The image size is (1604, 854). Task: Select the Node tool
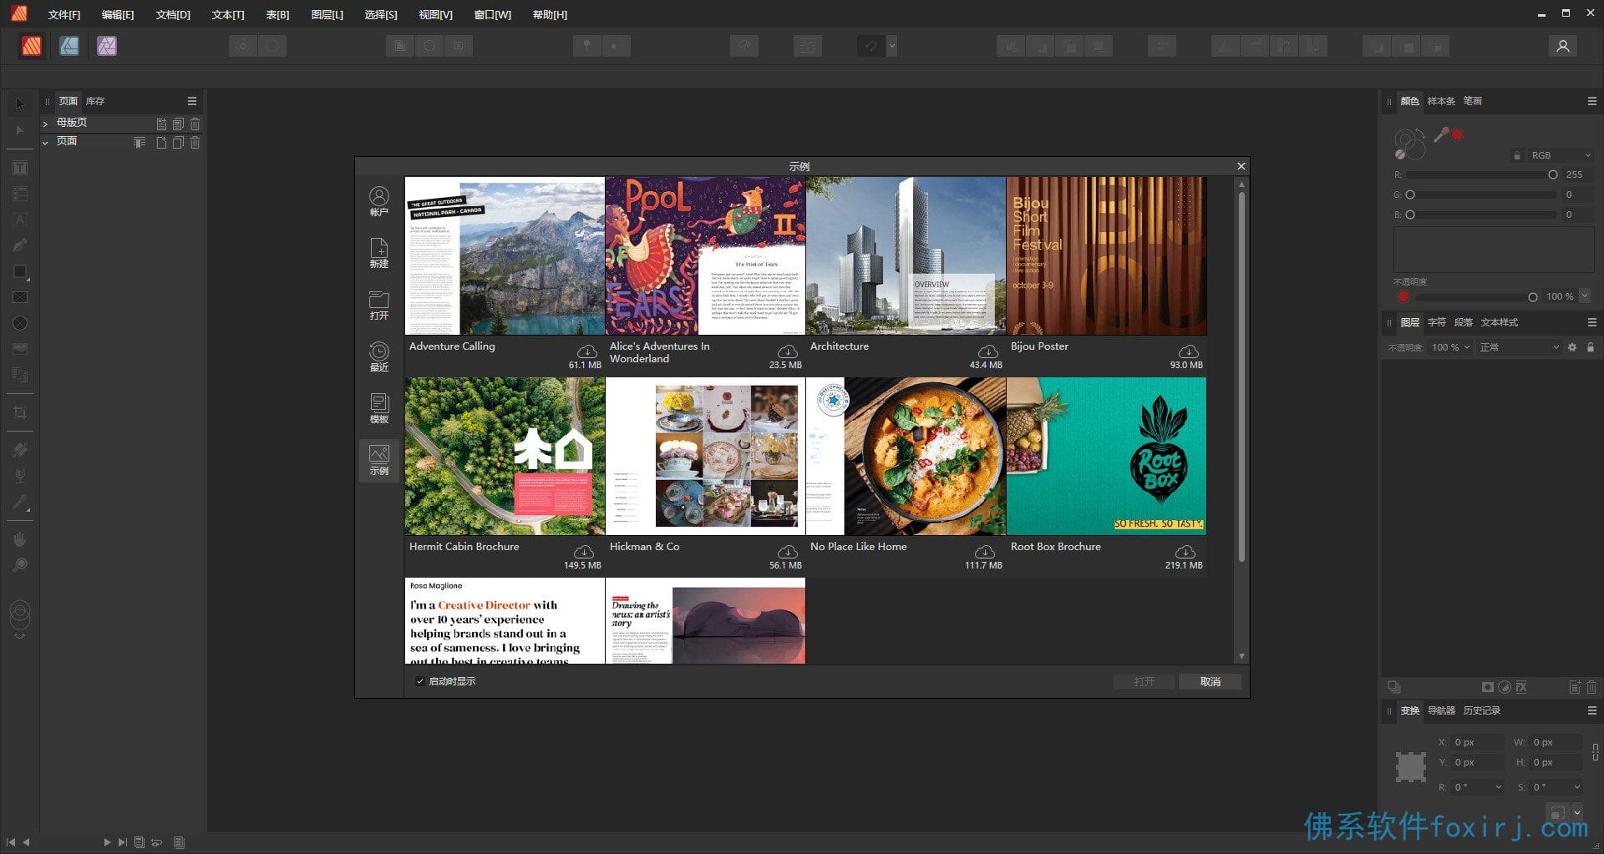click(x=20, y=130)
